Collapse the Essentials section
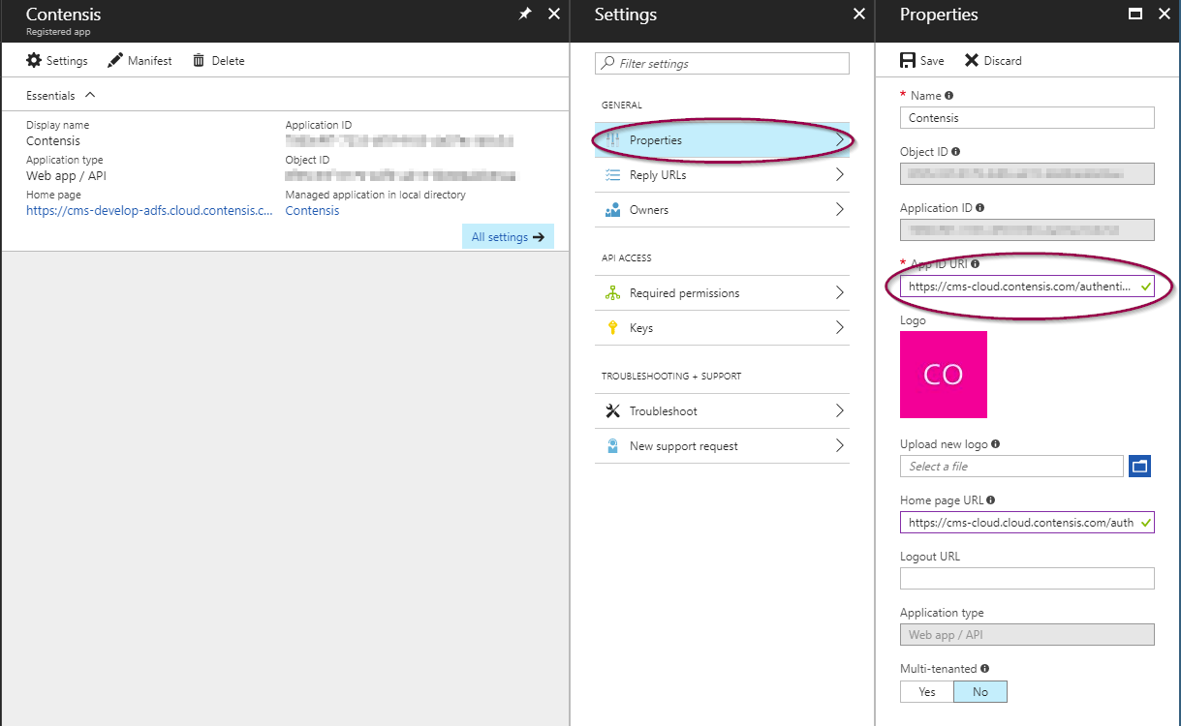The width and height of the screenshot is (1181, 726). tap(61, 96)
